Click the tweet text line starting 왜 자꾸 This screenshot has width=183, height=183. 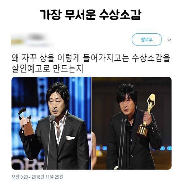tap(91, 58)
